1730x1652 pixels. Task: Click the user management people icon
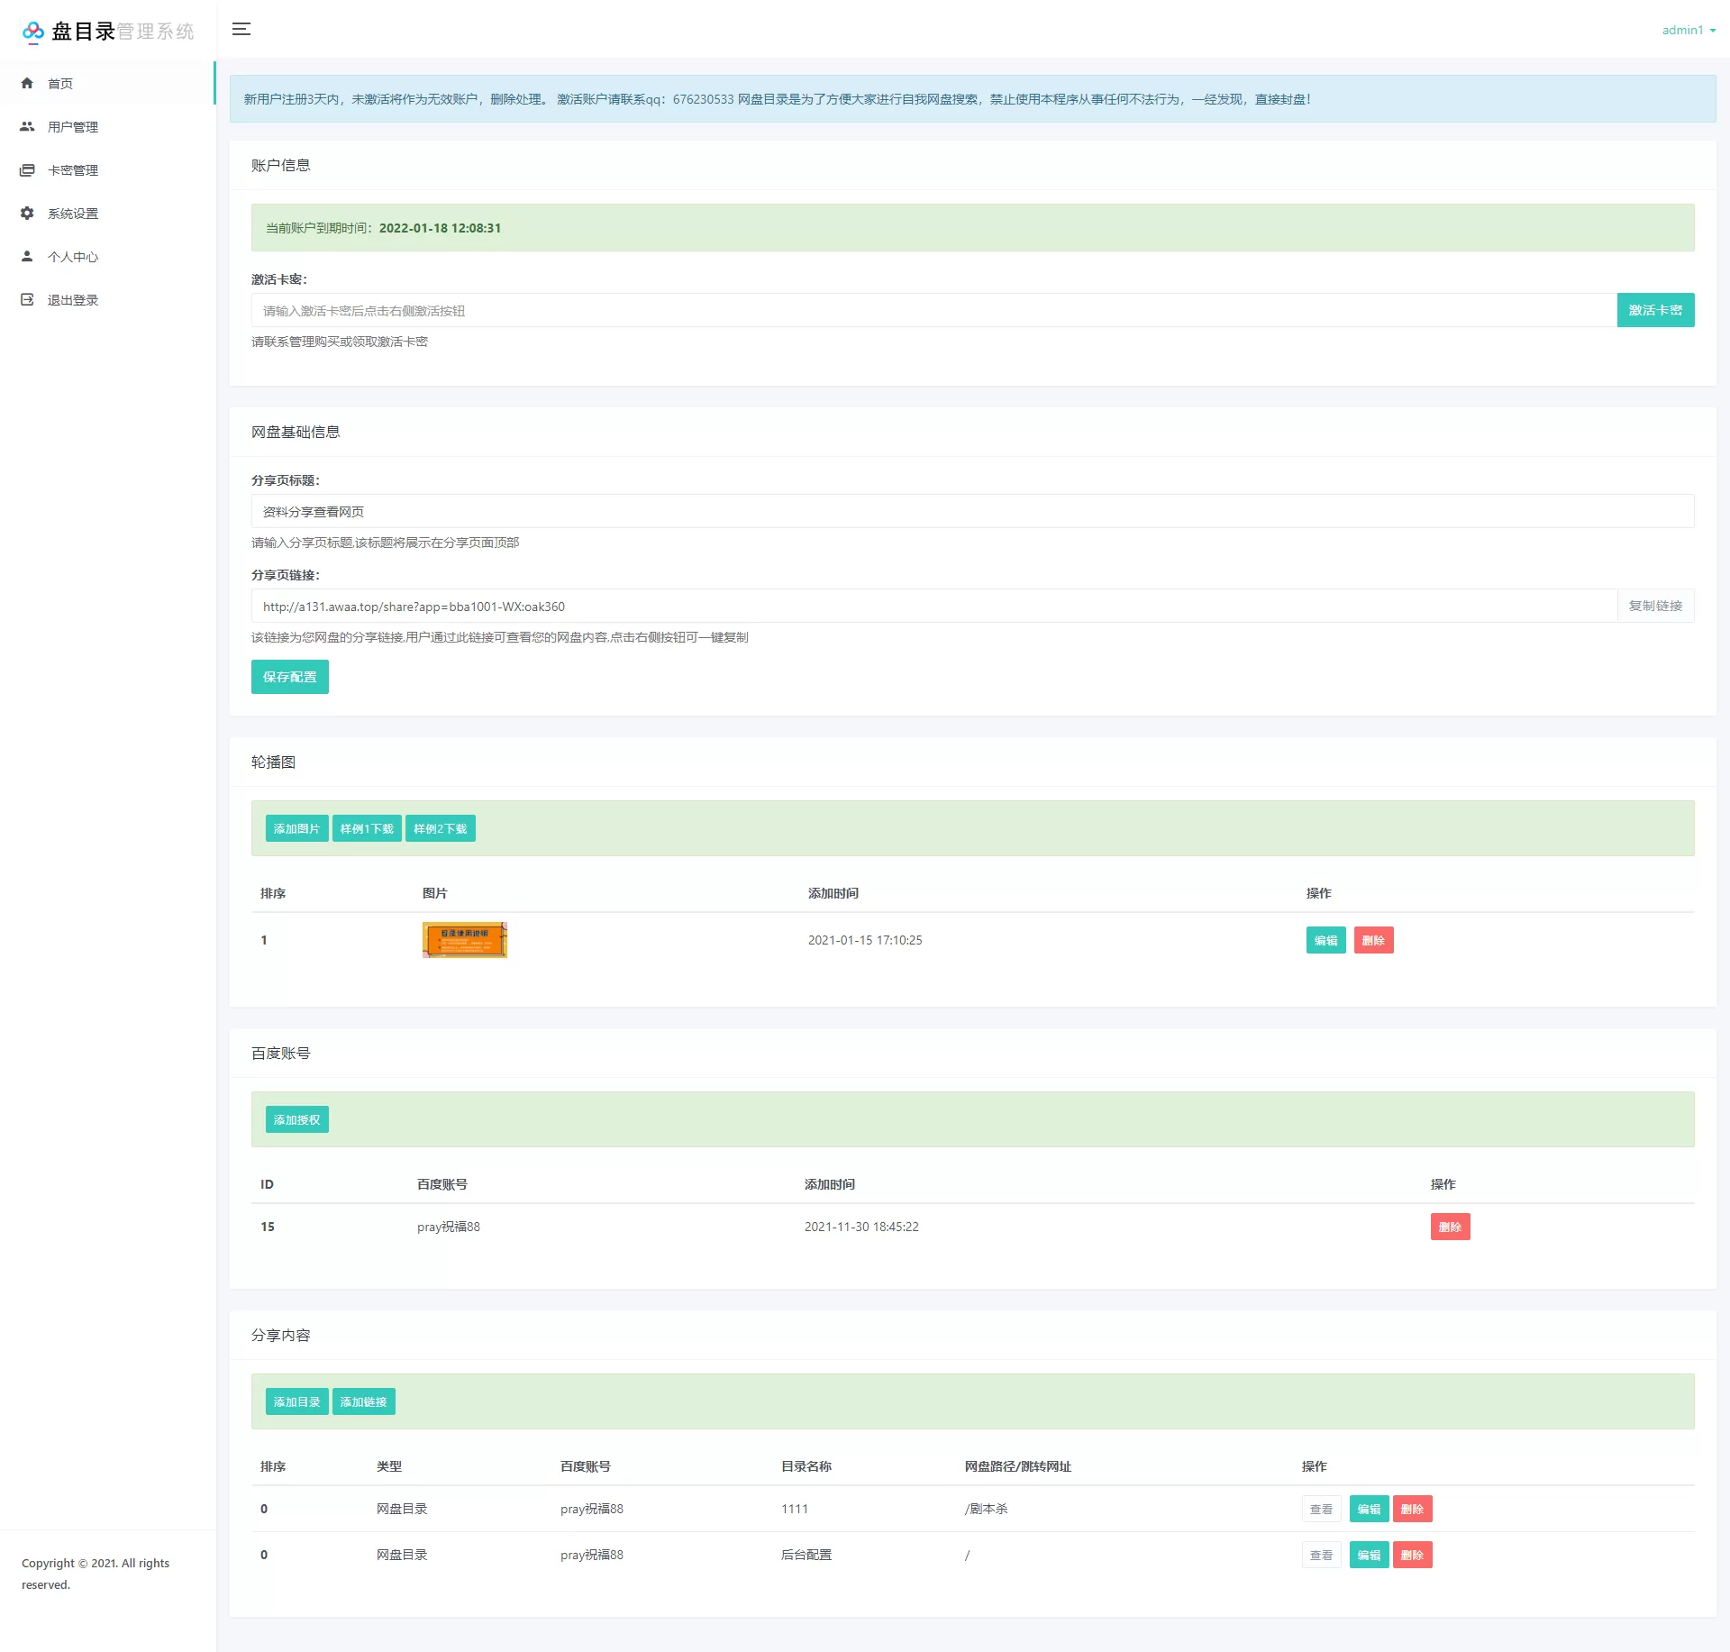click(x=27, y=126)
